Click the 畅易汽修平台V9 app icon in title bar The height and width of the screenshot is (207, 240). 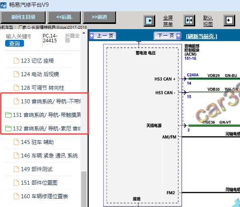coord(3,5)
